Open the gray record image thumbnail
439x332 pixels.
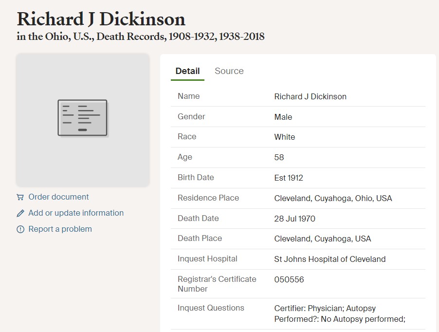tap(83, 120)
